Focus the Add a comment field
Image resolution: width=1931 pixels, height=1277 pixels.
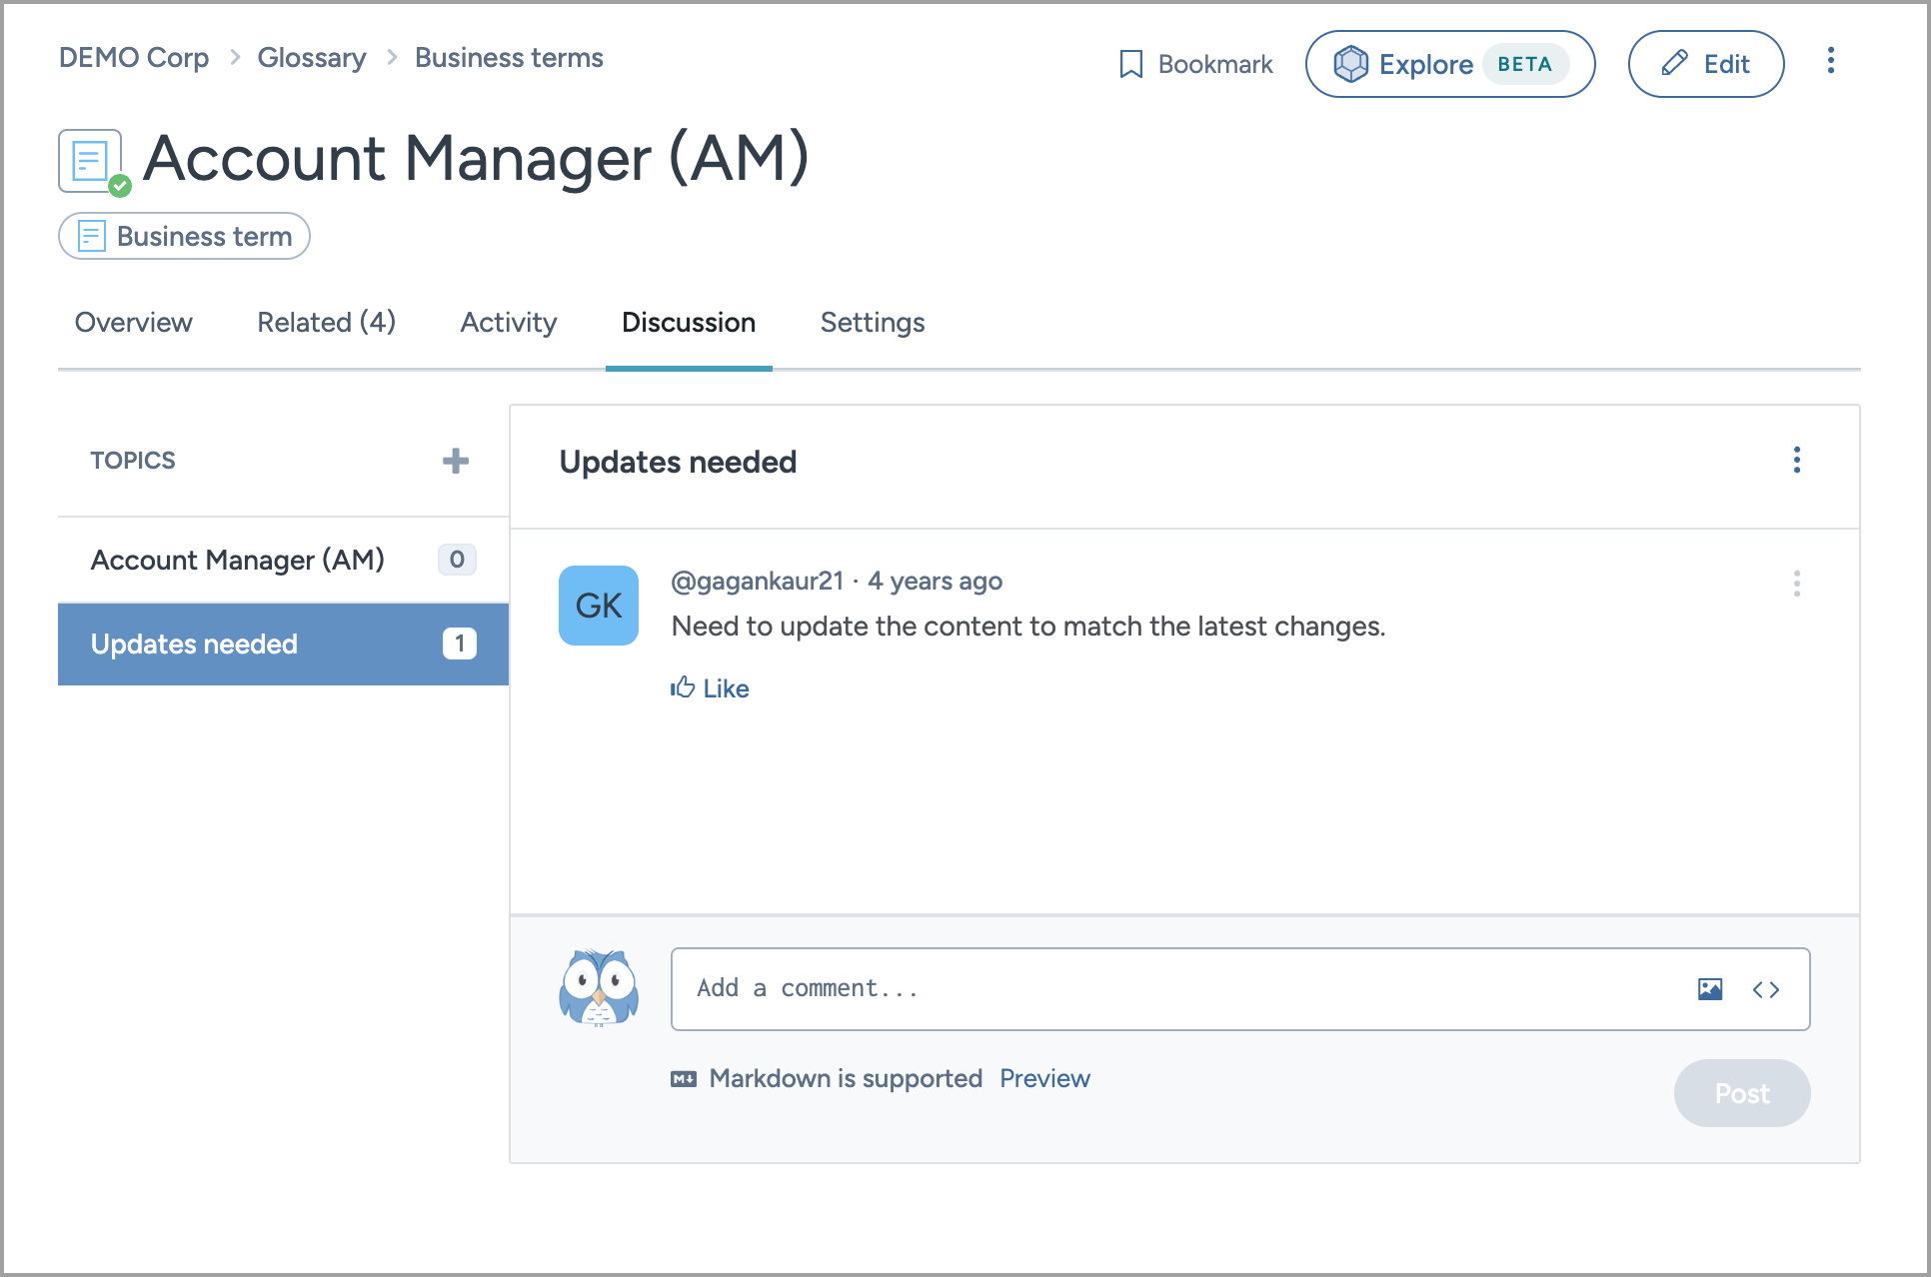pos(1179,989)
